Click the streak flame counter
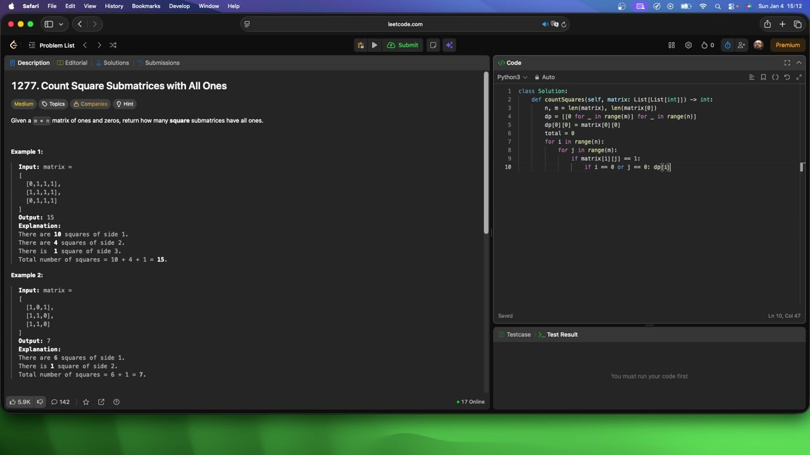The width and height of the screenshot is (810, 455). pyautogui.click(x=707, y=45)
